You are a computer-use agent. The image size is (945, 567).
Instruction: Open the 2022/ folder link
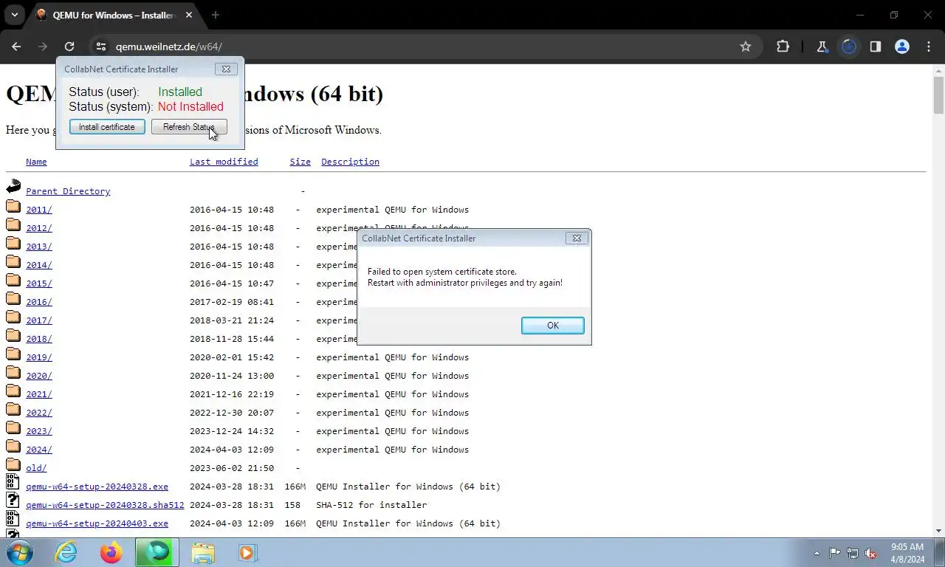pyautogui.click(x=39, y=413)
